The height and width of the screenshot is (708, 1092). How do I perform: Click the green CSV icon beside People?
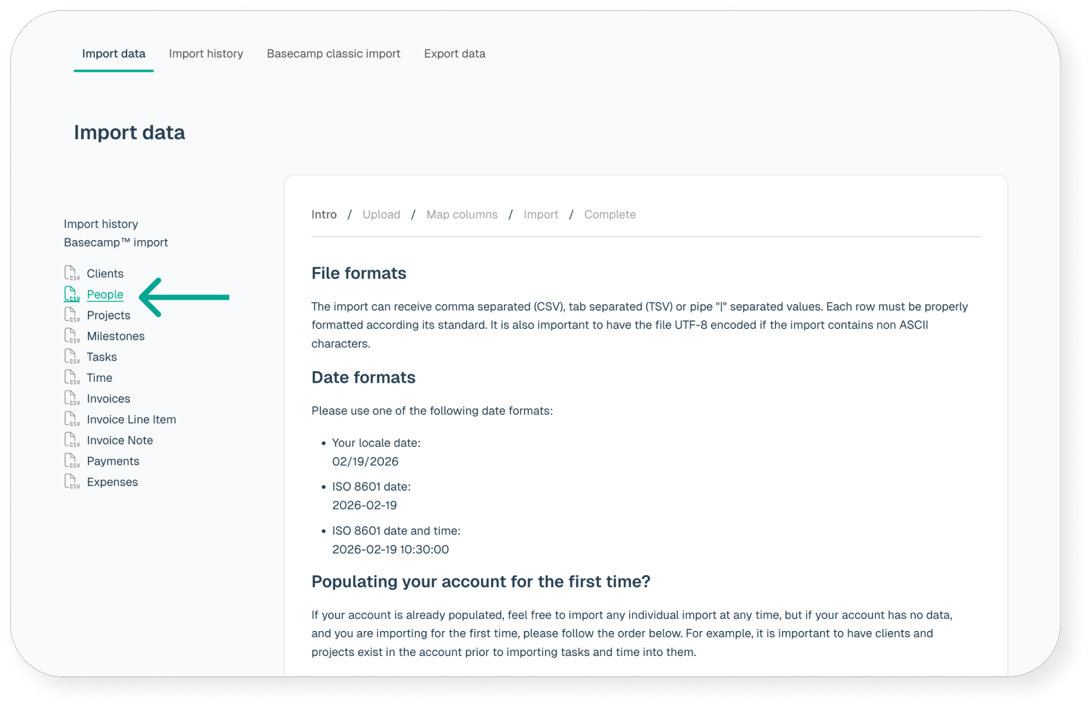point(71,294)
